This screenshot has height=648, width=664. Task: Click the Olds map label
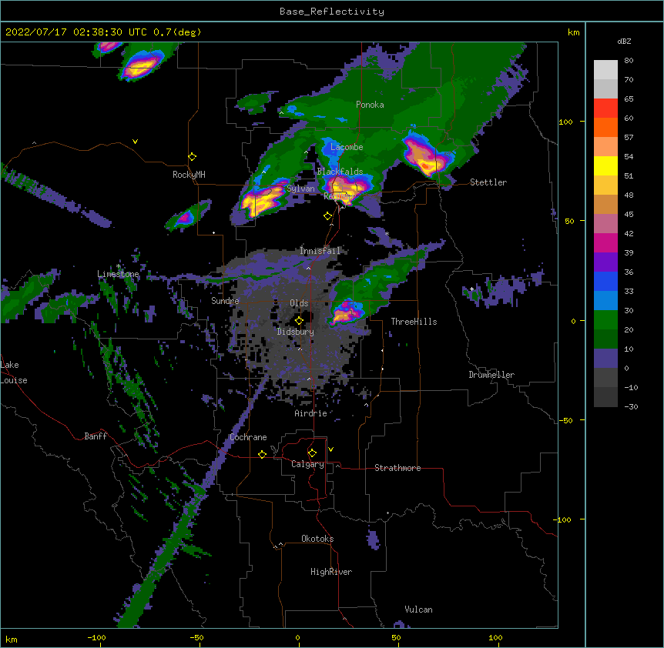pos(299,303)
